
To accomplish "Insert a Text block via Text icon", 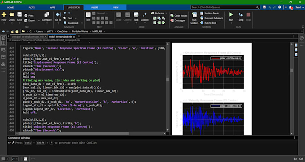I will [x=88, y=15].
